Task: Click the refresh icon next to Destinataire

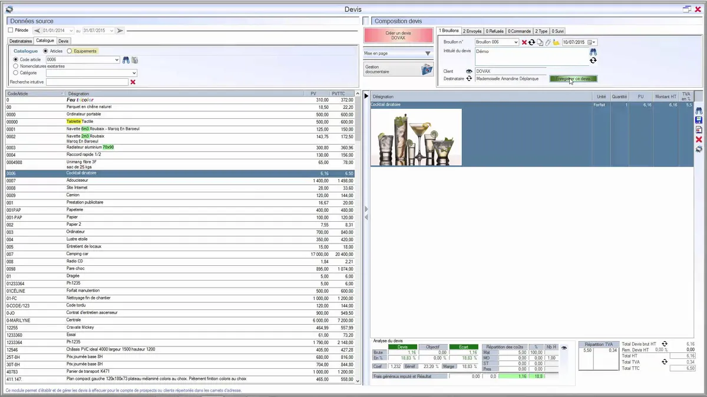Action: pos(470,78)
